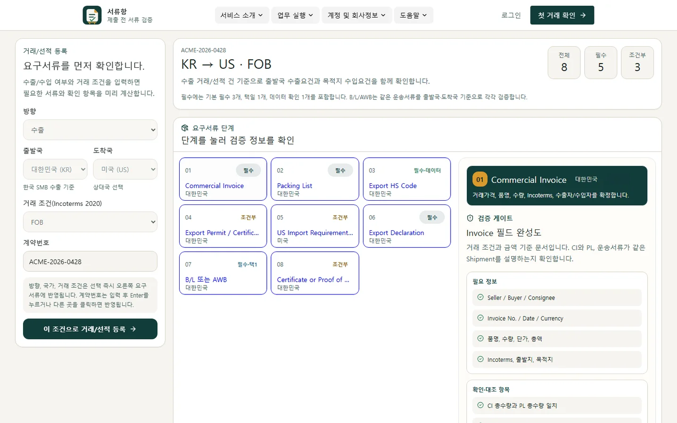This screenshot has height=423, width=677.
Task: Click 이 조건으로 거래/선적 등록 button
Action: 90,329
